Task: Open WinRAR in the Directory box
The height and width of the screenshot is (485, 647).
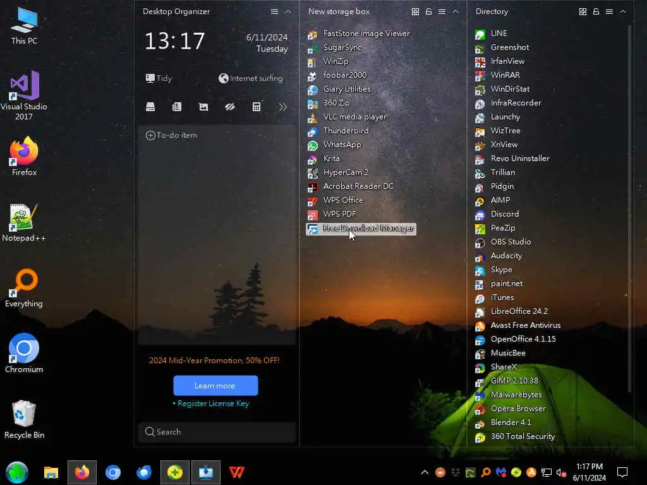Action: click(498, 76)
